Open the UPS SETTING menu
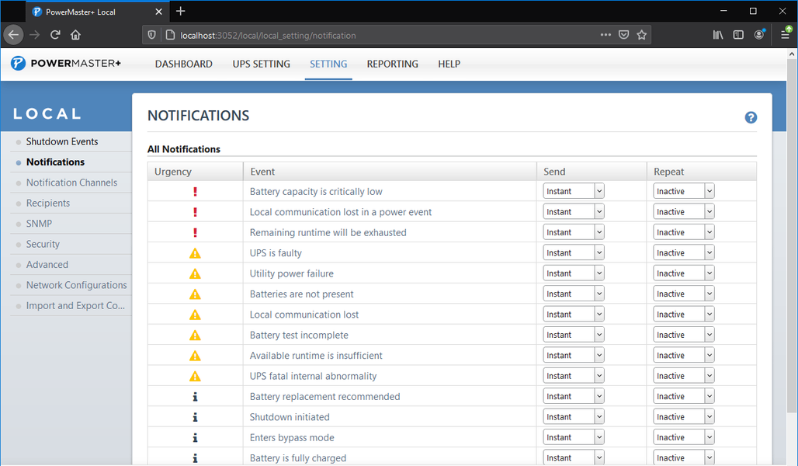This screenshot has height=466, width=798. 261,64
